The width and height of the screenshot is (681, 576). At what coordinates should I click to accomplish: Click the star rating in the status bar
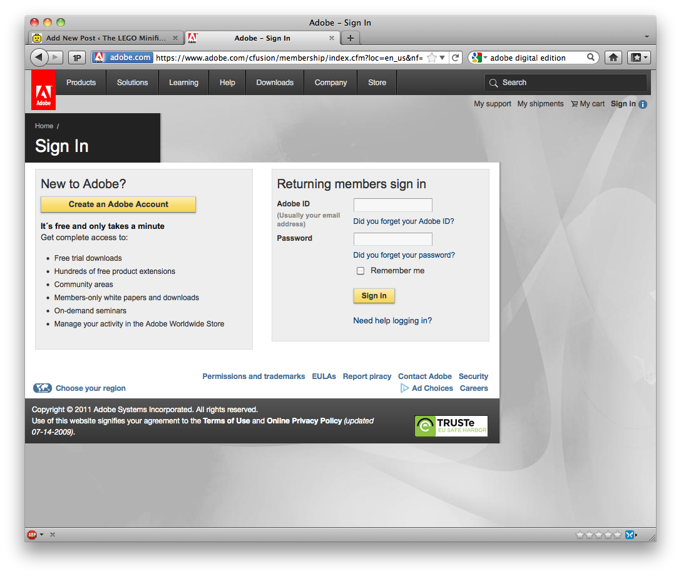598,535
